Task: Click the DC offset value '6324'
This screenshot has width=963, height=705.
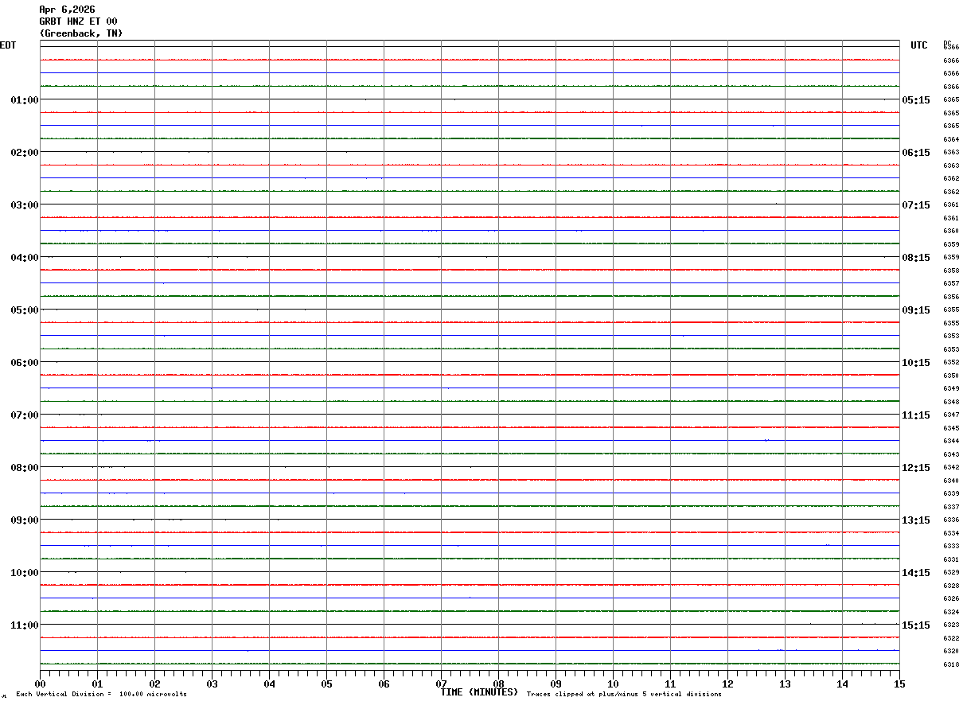Action: pyautogui.click(x=951, y=612)
